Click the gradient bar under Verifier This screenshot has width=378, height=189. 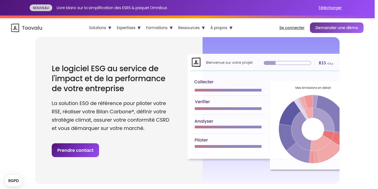click(x=228, y=109)
